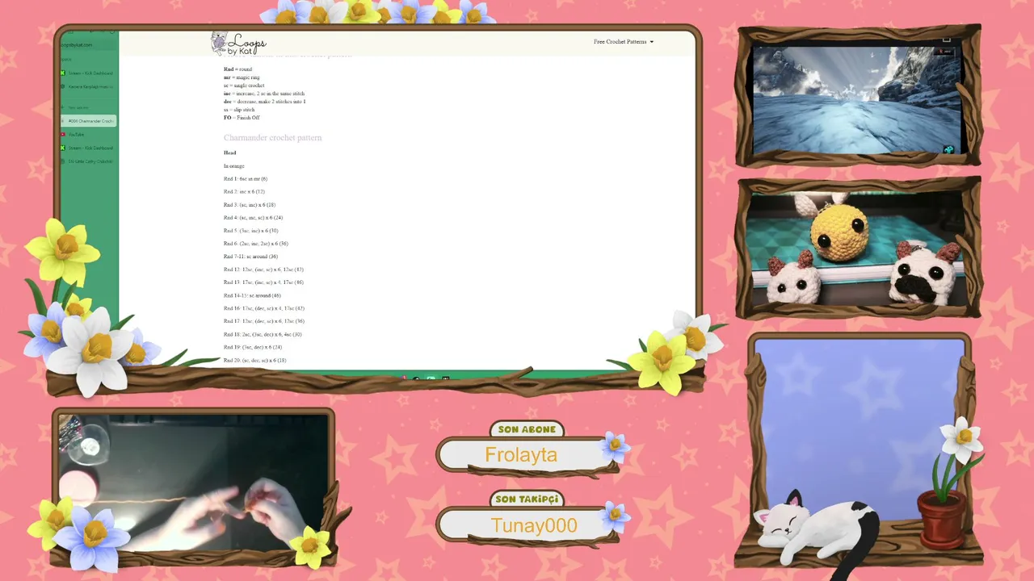Click the snowy mountain game view panel

(x=859, y=98)
